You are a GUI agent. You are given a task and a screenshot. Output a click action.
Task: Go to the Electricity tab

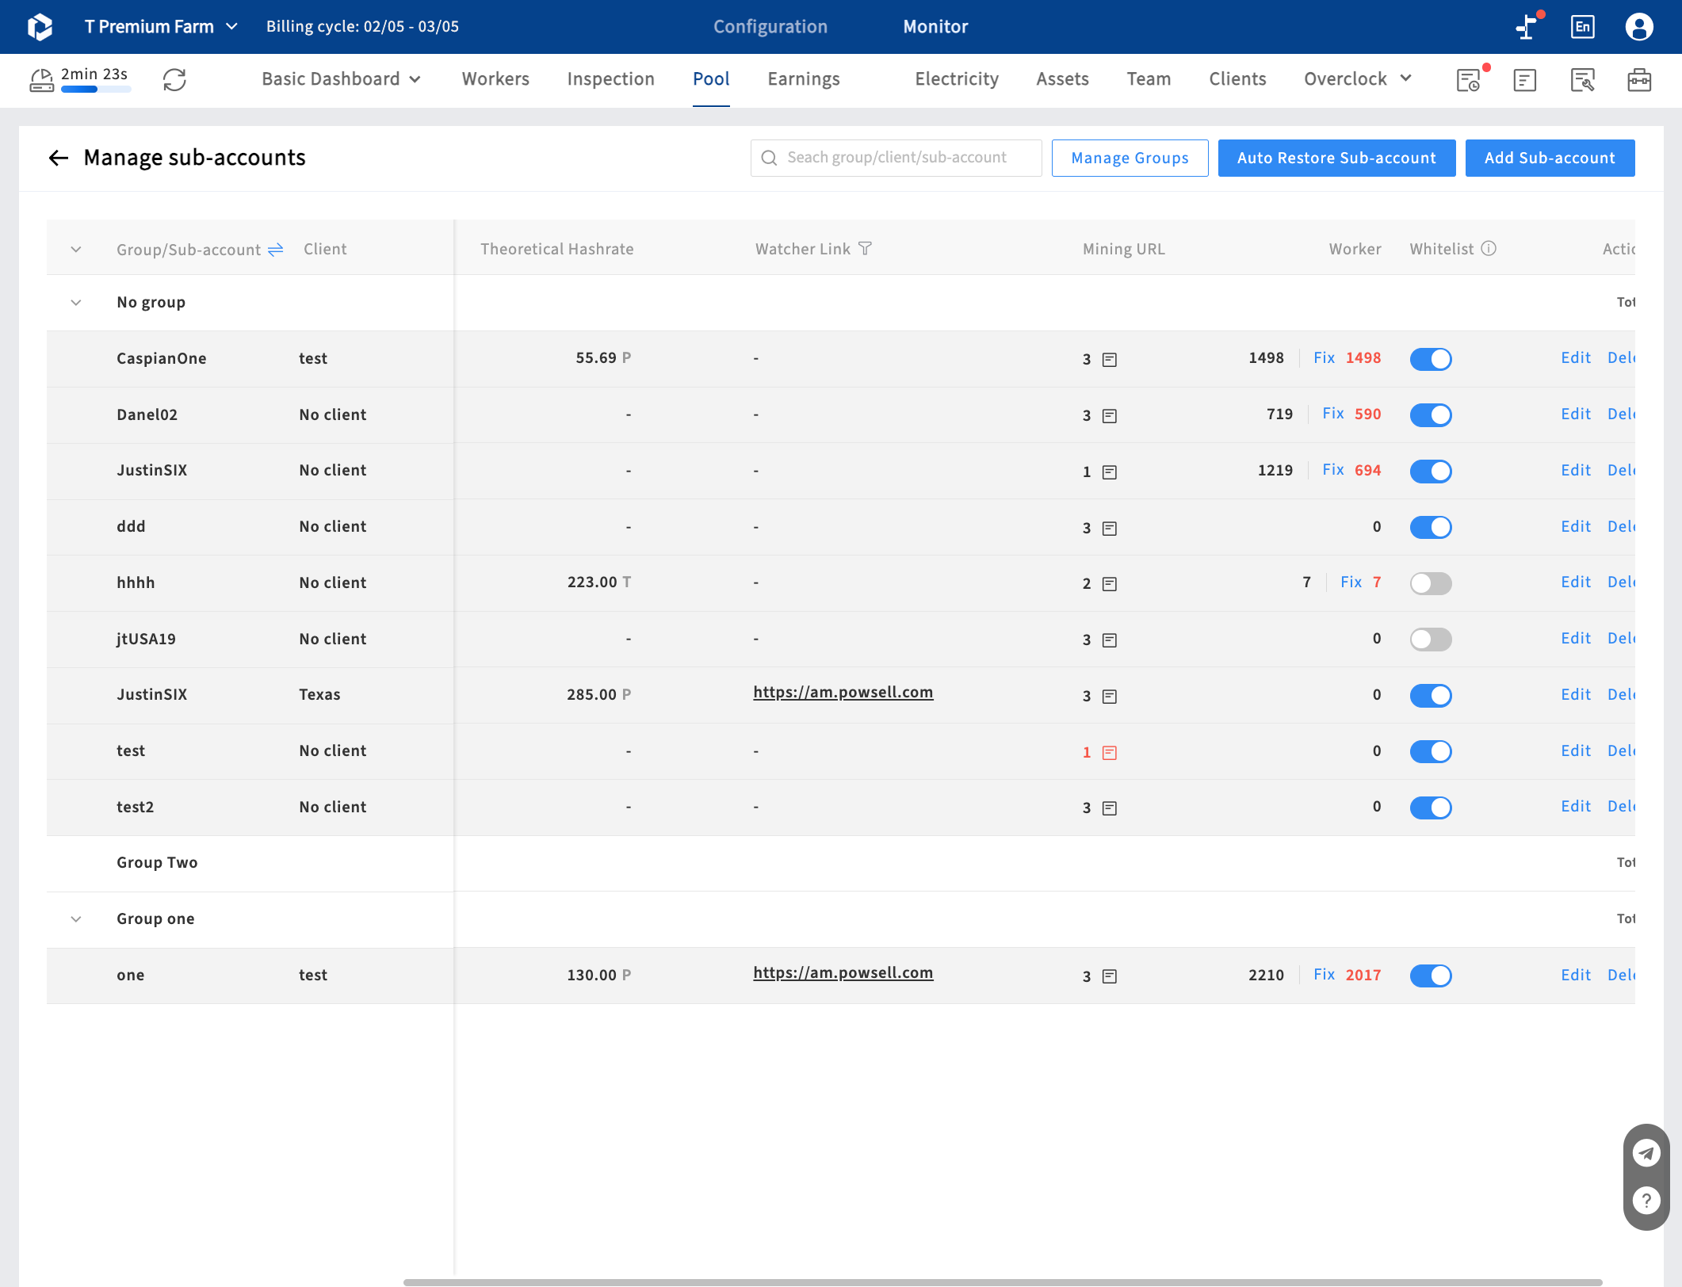click(956, 79)
